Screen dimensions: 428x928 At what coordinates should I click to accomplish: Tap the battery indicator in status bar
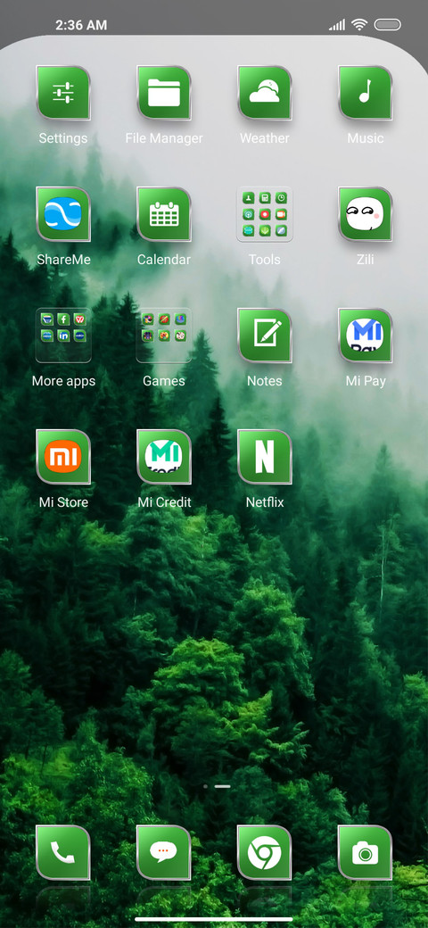(387, 25)
